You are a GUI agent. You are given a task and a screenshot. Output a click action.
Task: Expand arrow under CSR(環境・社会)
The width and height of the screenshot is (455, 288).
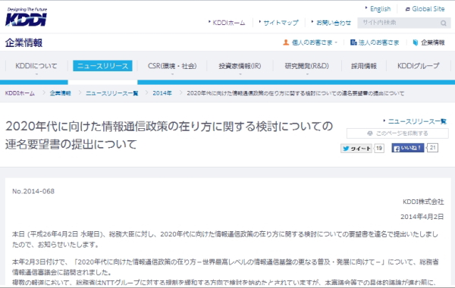coord(172,74)
